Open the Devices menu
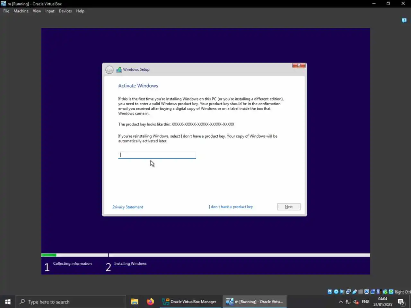 click(x=65, y=11)
